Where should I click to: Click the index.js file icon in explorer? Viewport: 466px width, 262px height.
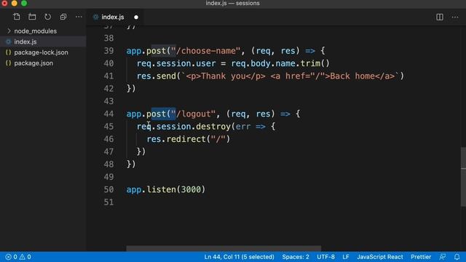(9, 41)
